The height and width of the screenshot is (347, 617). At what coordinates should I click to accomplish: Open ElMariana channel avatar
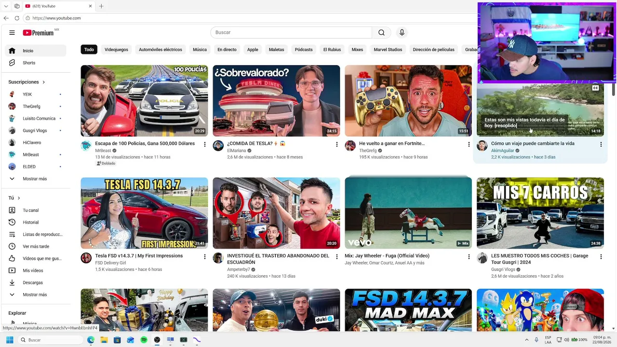click(x=218, y=146)
